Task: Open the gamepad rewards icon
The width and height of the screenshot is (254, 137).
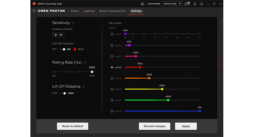Action: (187, 4)
